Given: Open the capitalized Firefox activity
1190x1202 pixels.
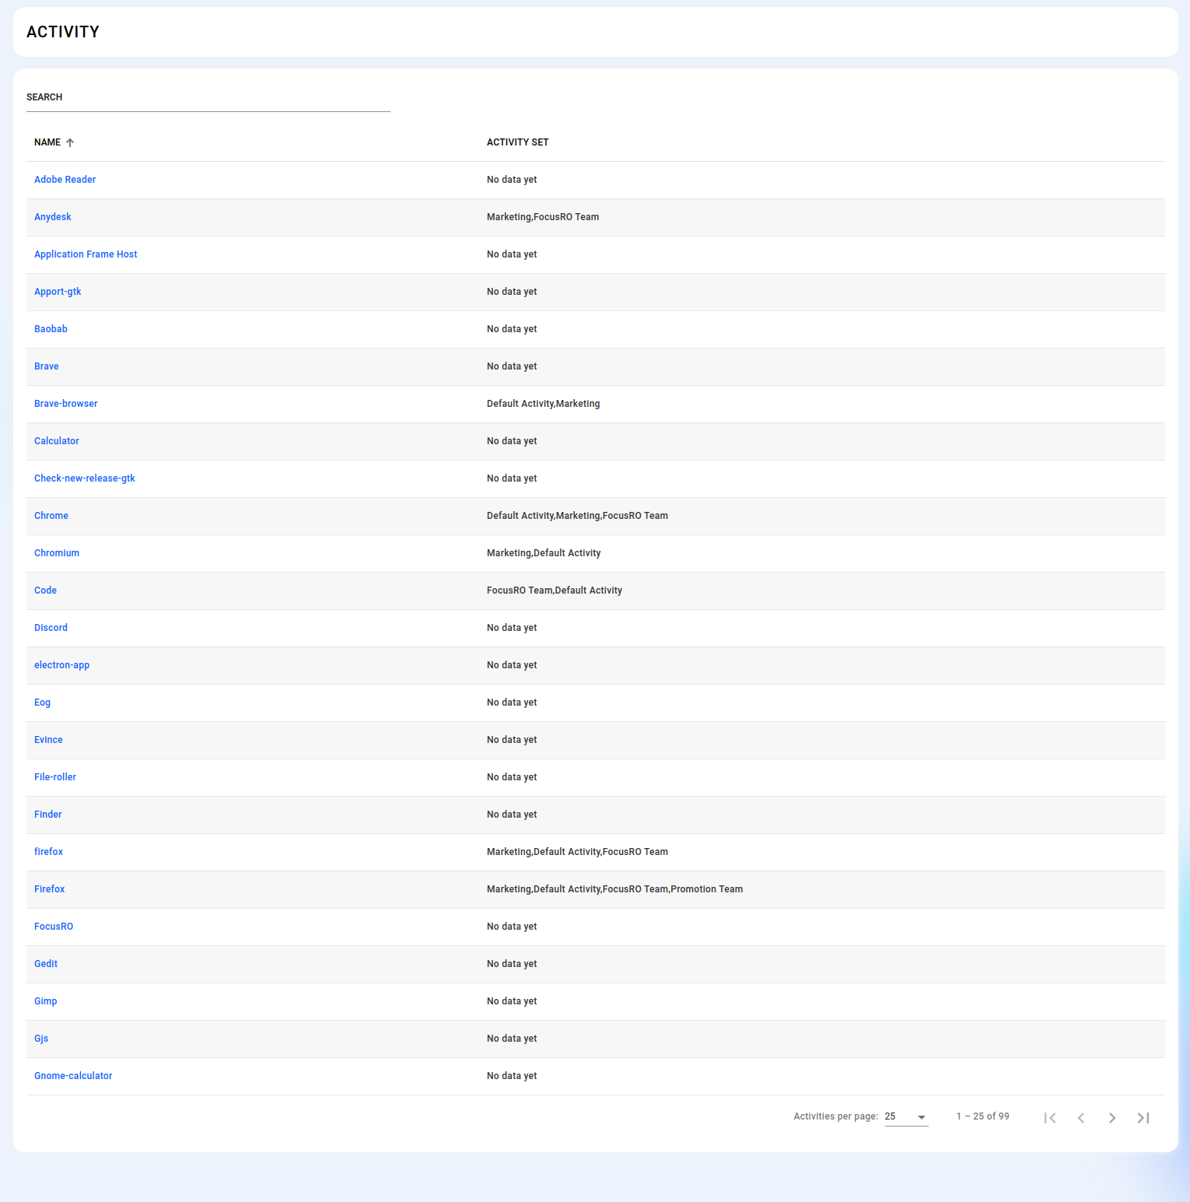Looking at the screenshot, I should pos(49,889).
